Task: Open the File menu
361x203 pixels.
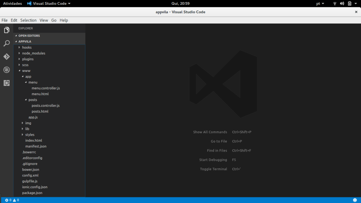Action: point(5,20)
